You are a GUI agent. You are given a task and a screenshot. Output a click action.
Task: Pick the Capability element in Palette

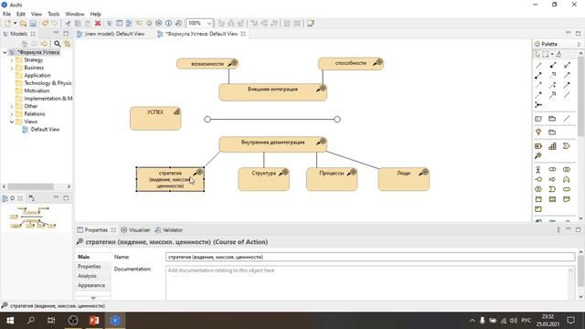[x=552, y=146]
